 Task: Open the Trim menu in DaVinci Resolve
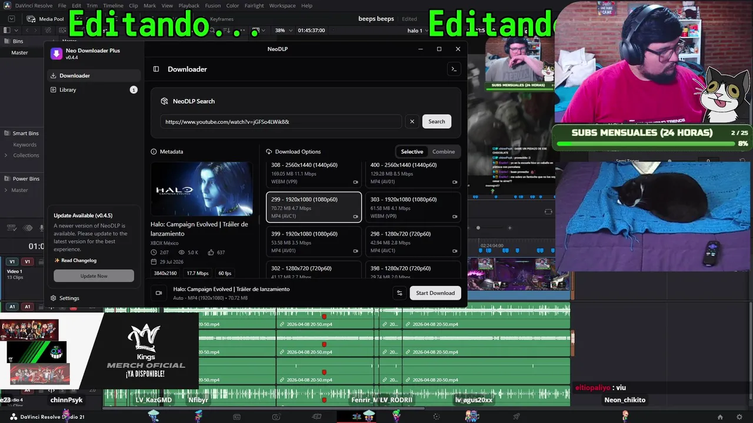[92, 5]
